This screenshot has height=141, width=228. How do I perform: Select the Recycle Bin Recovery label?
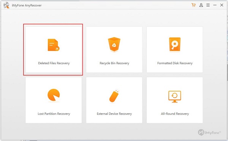114,63
